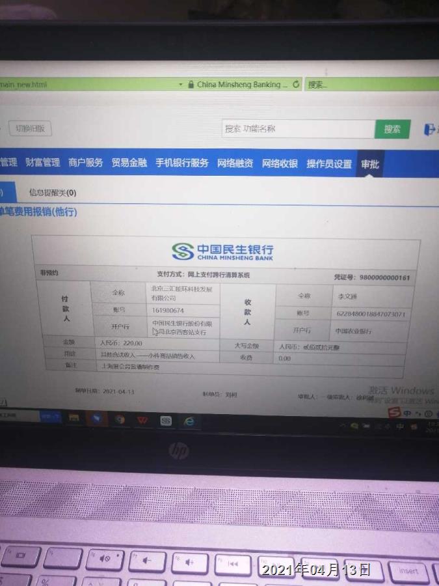Click the browser search box labeled 搜索...

(x=372, y=84)
